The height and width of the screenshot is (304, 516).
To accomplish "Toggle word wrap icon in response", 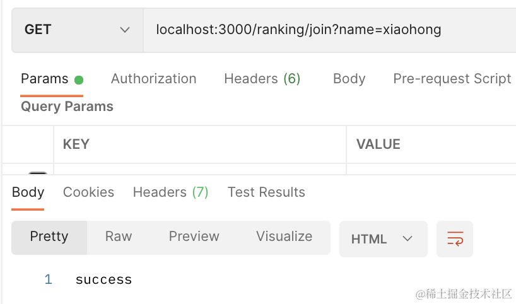I will (455, 239).
